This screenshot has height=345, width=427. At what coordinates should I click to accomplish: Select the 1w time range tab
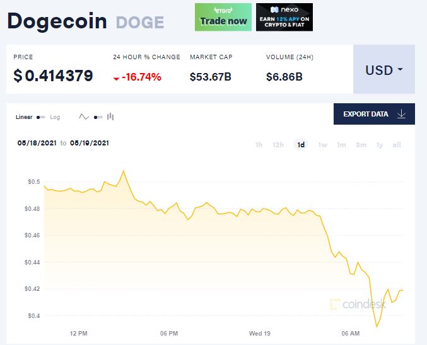pyautogui.click(x=323, y=145)
